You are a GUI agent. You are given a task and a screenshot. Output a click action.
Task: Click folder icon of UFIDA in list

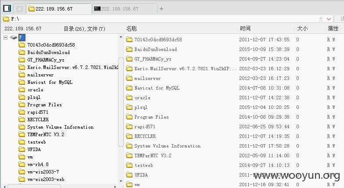pos(129,175)
